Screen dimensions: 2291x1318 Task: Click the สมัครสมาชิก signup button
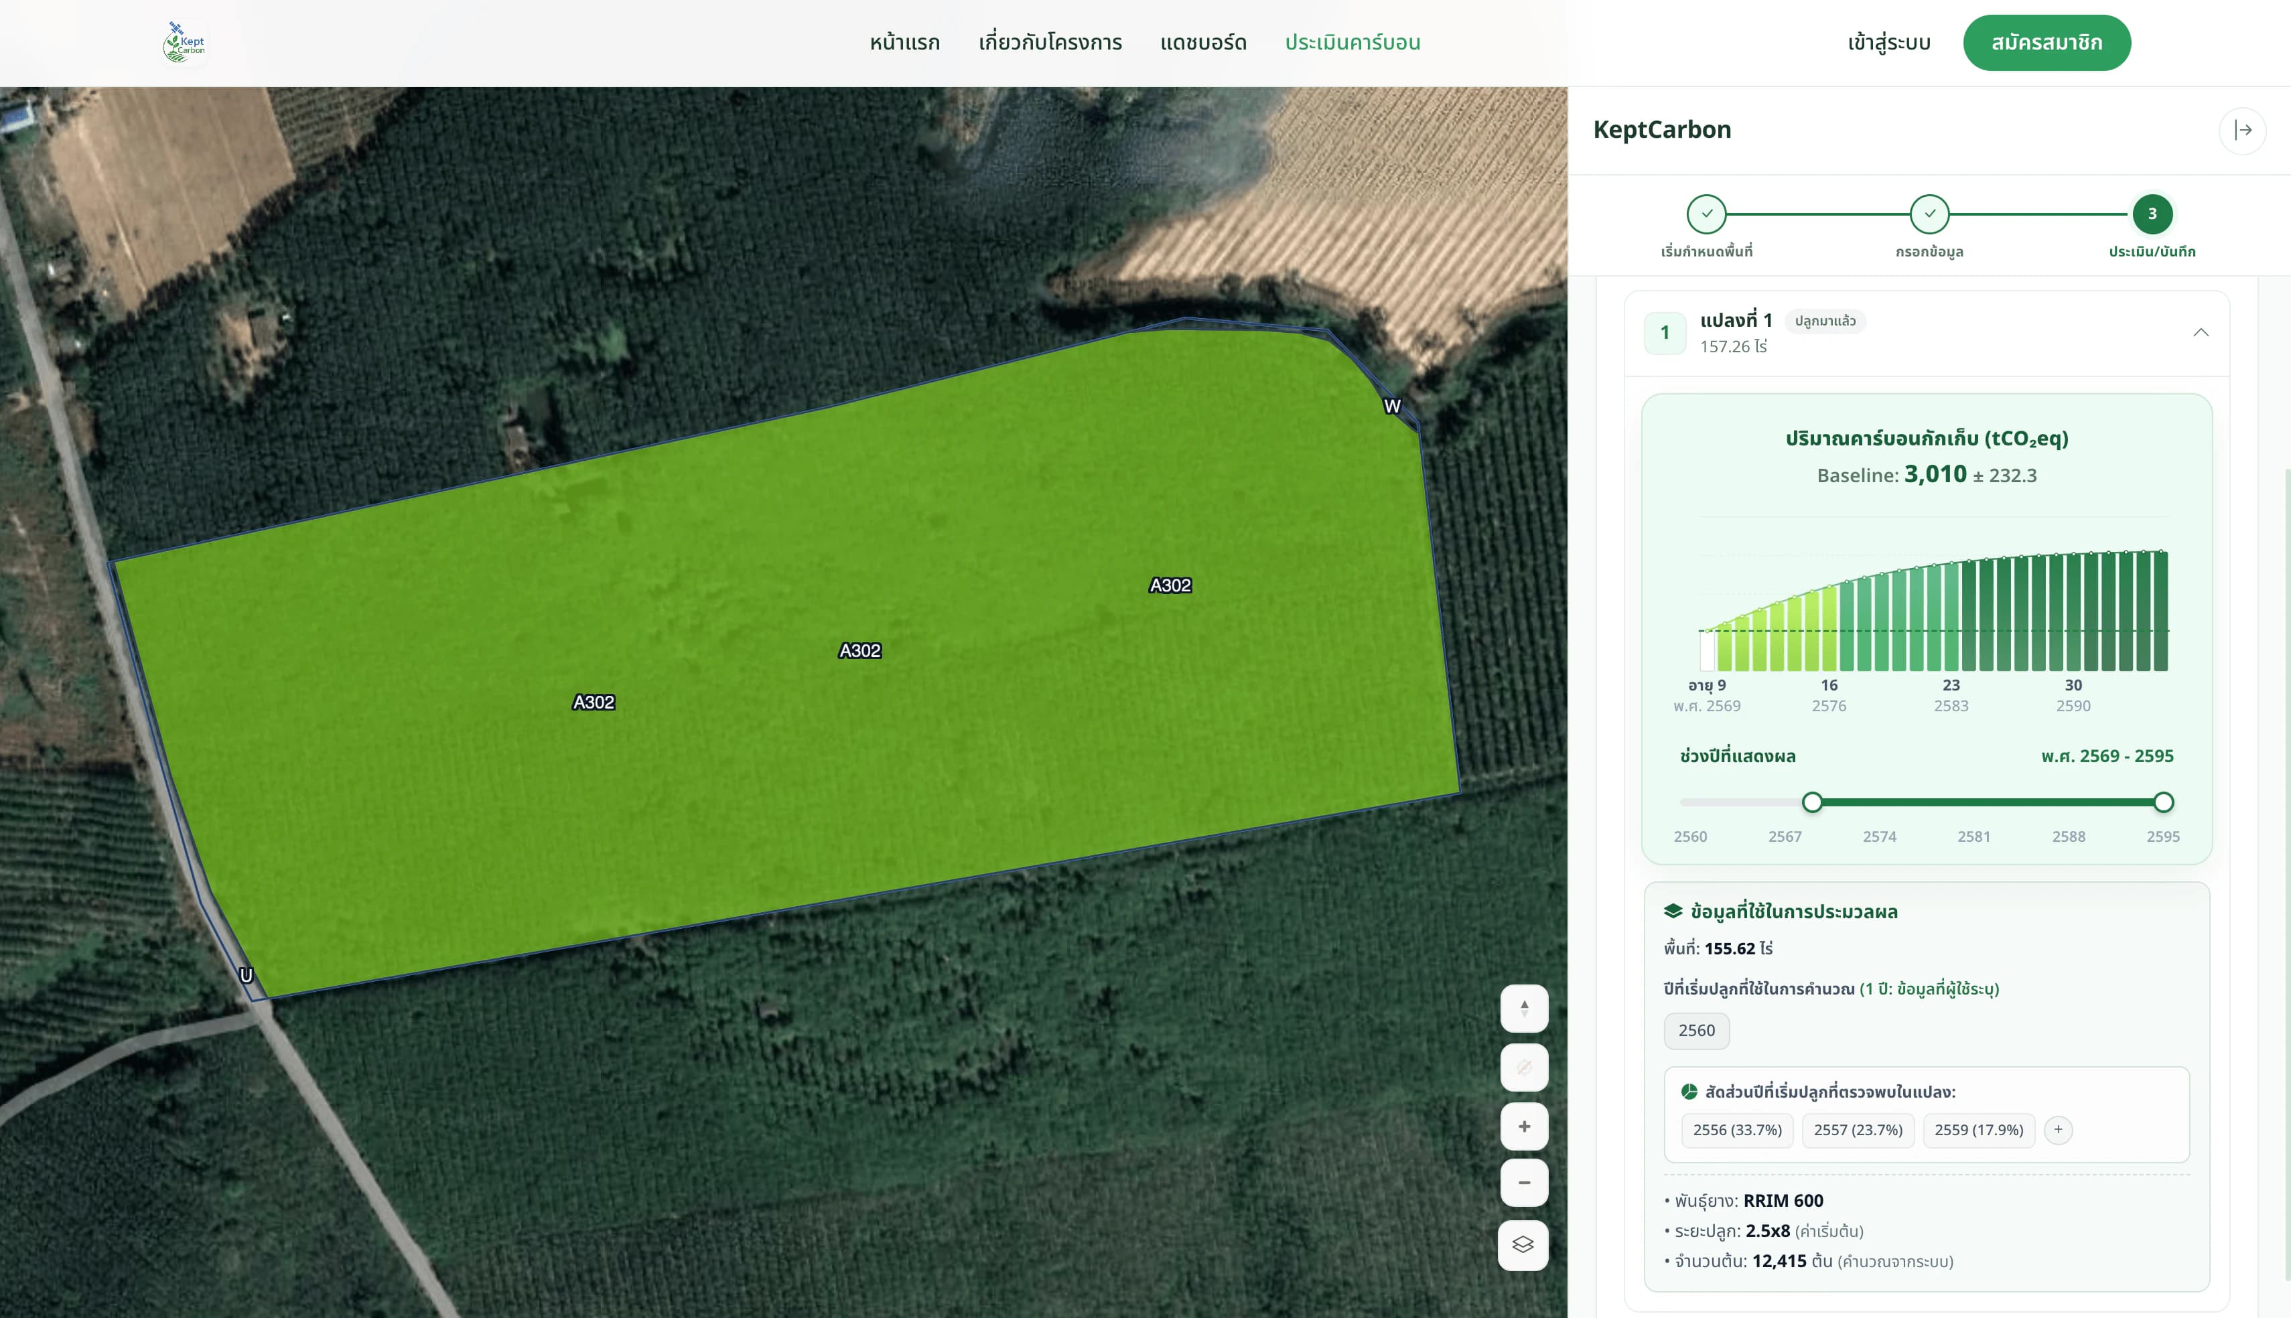tap(2046, 43)
